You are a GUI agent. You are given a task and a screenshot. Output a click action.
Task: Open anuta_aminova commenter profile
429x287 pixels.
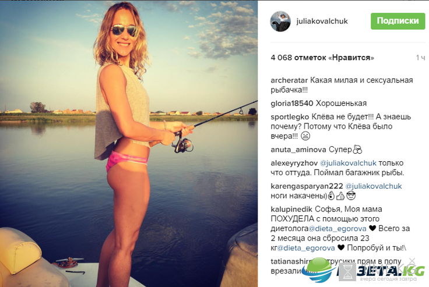pos(298,150)
